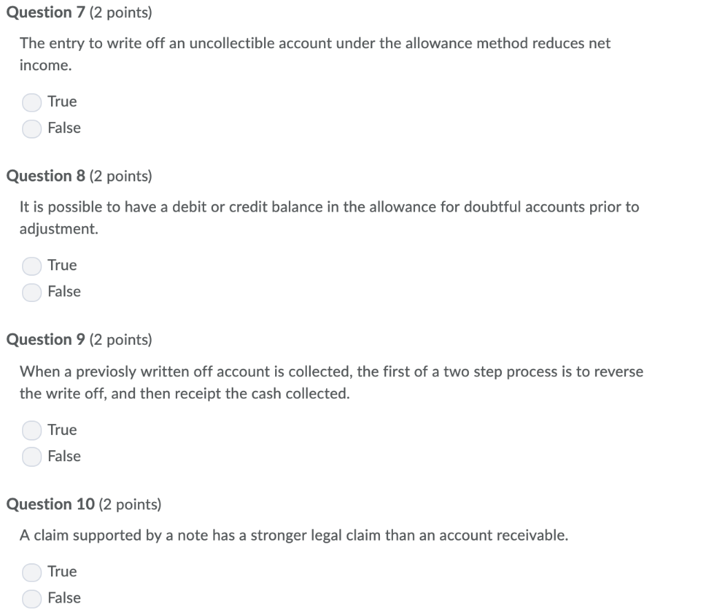Screen dimensions: 706x615
Task: Click the False label under Question 9
Action: click(64, 456)
